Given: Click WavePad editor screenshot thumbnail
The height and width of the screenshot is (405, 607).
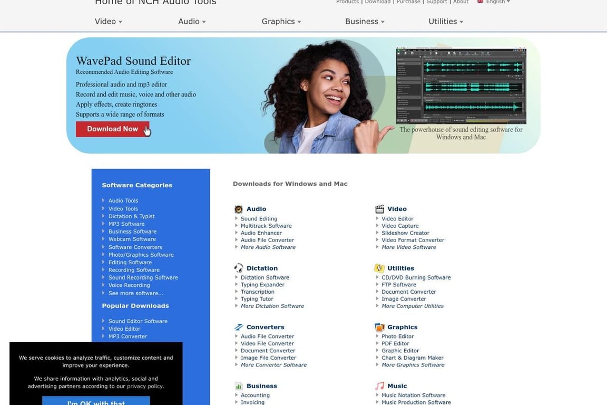Looking at the screenshot, I should point(461,85).
